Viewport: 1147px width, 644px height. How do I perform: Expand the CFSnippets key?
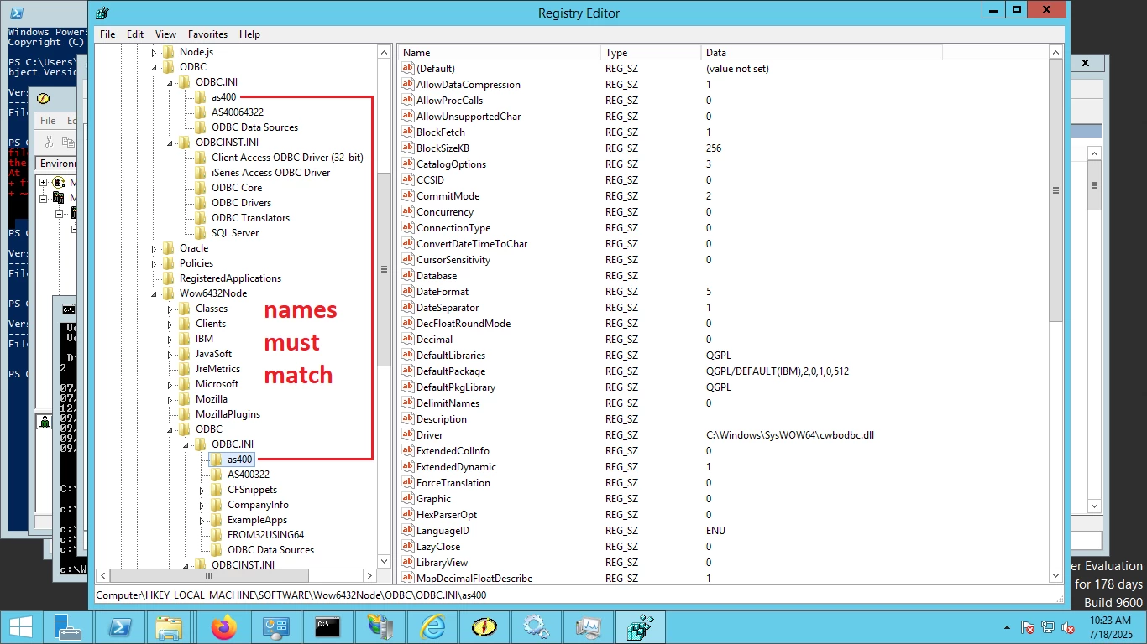pos(202,490)
